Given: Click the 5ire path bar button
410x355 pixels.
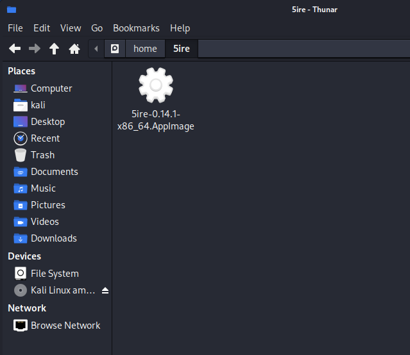Looking at the screenshot, I should (182, 49).
